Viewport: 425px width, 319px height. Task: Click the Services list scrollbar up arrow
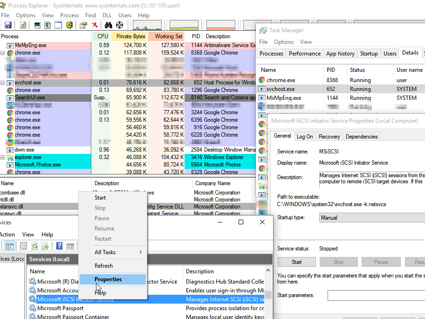268,270
